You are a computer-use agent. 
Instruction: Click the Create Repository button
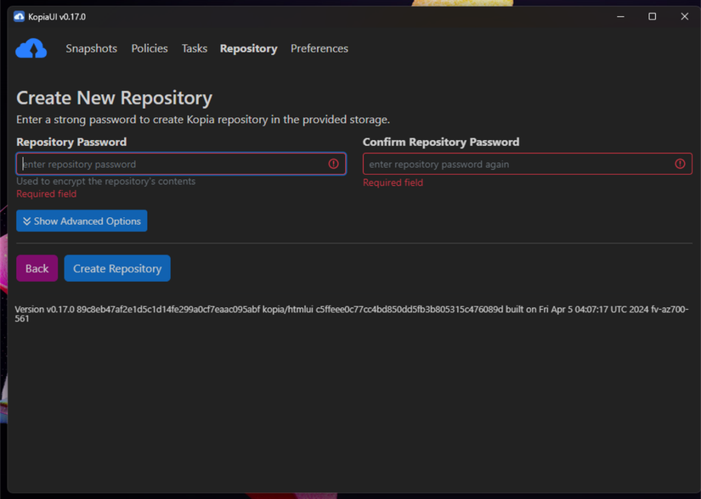(117, 268)
